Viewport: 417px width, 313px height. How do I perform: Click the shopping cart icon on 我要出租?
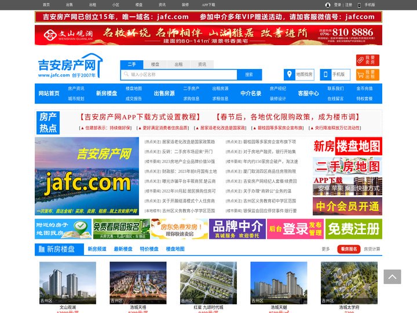[x=360, y=75]
